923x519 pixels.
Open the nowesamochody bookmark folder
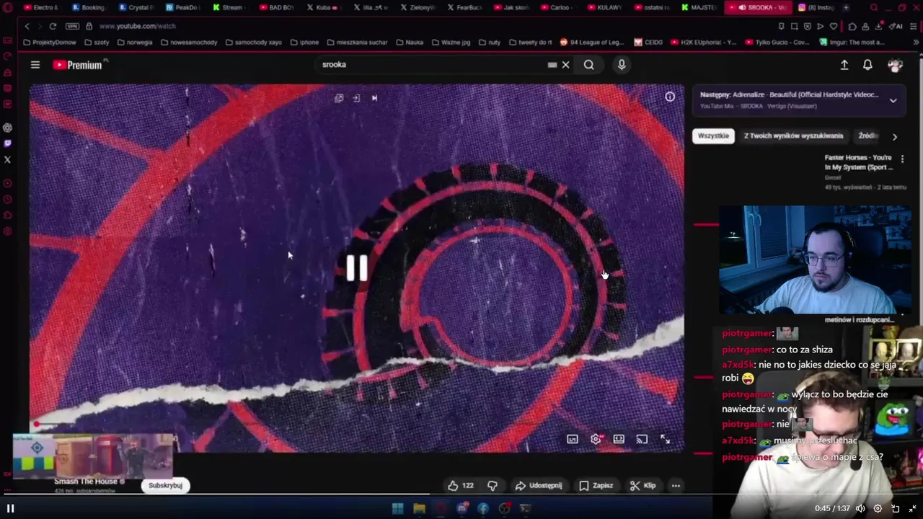pyautogui.click(x=189, y=43)
